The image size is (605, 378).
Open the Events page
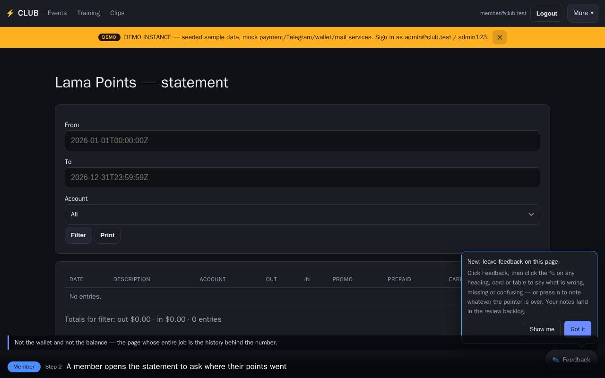pos(57,13)
